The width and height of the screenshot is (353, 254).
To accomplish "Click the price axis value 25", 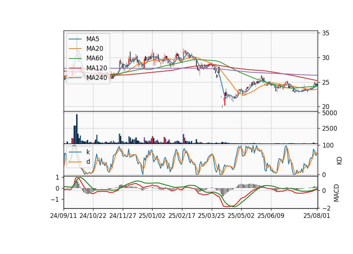I will click(x=326, y=82).
